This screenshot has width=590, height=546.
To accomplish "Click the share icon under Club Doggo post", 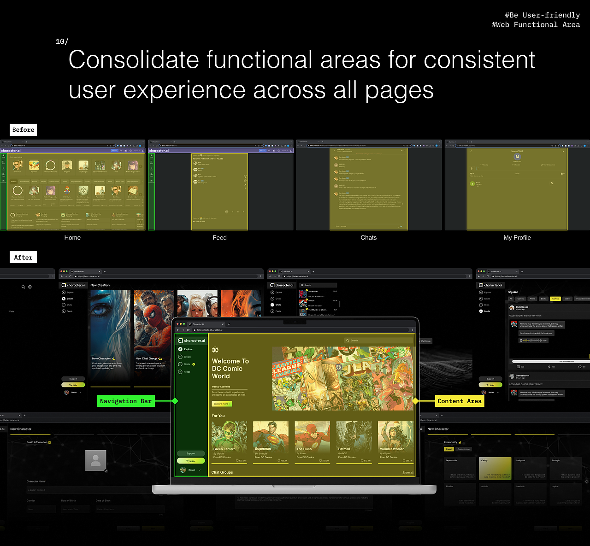I will (x=549, y=367).
